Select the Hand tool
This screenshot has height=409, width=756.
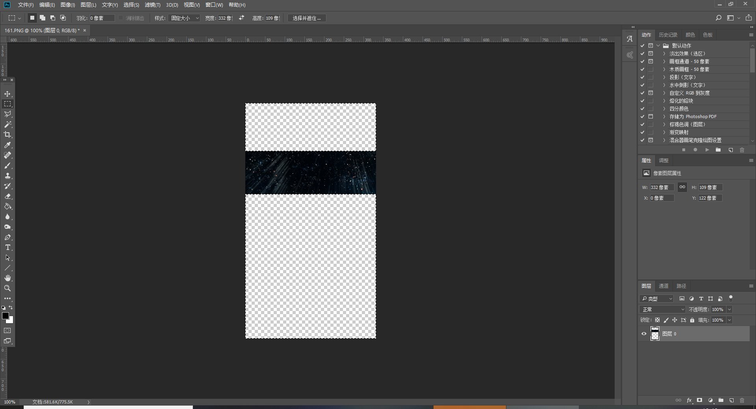pyautogui.click(x=7, y=278)
